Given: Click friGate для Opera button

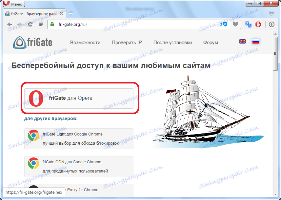Looking at the screenshot, I should coord(79,99).
